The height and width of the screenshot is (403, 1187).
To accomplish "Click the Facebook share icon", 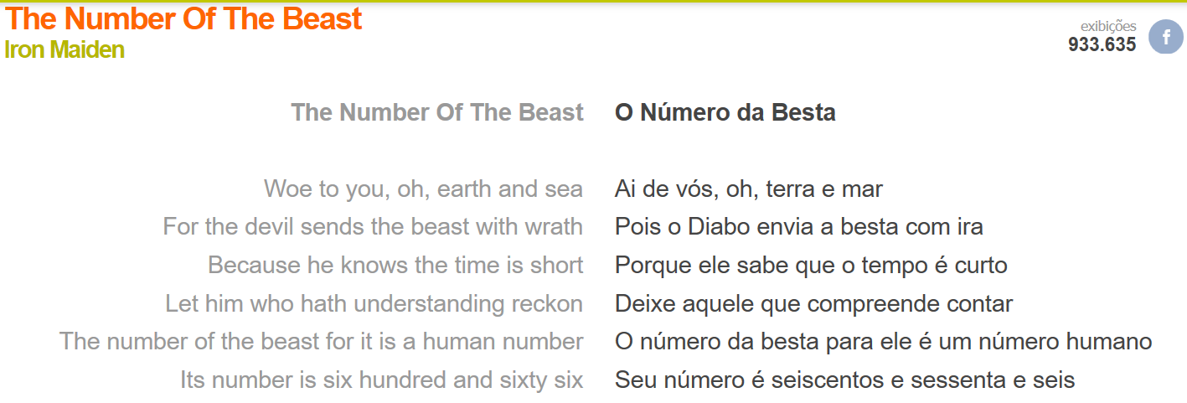I will pyautogui.click(x=1165, y=37).
